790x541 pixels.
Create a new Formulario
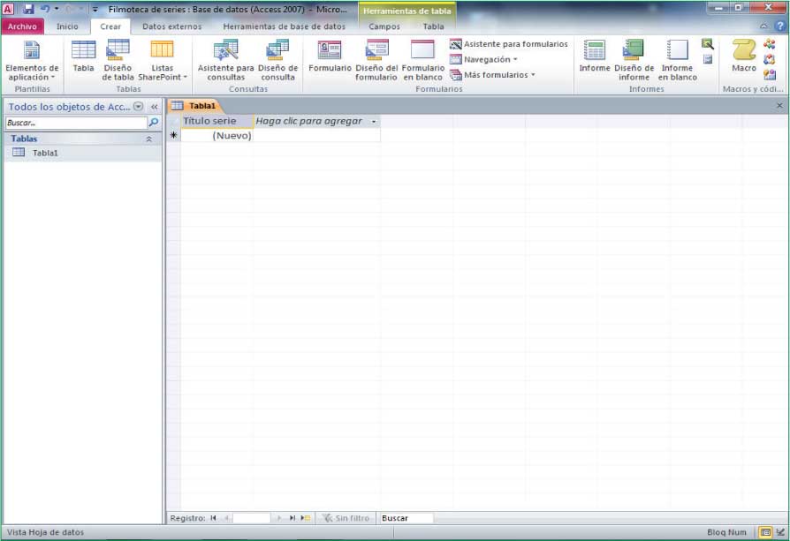pyautogui.click(x=330, y=56)
